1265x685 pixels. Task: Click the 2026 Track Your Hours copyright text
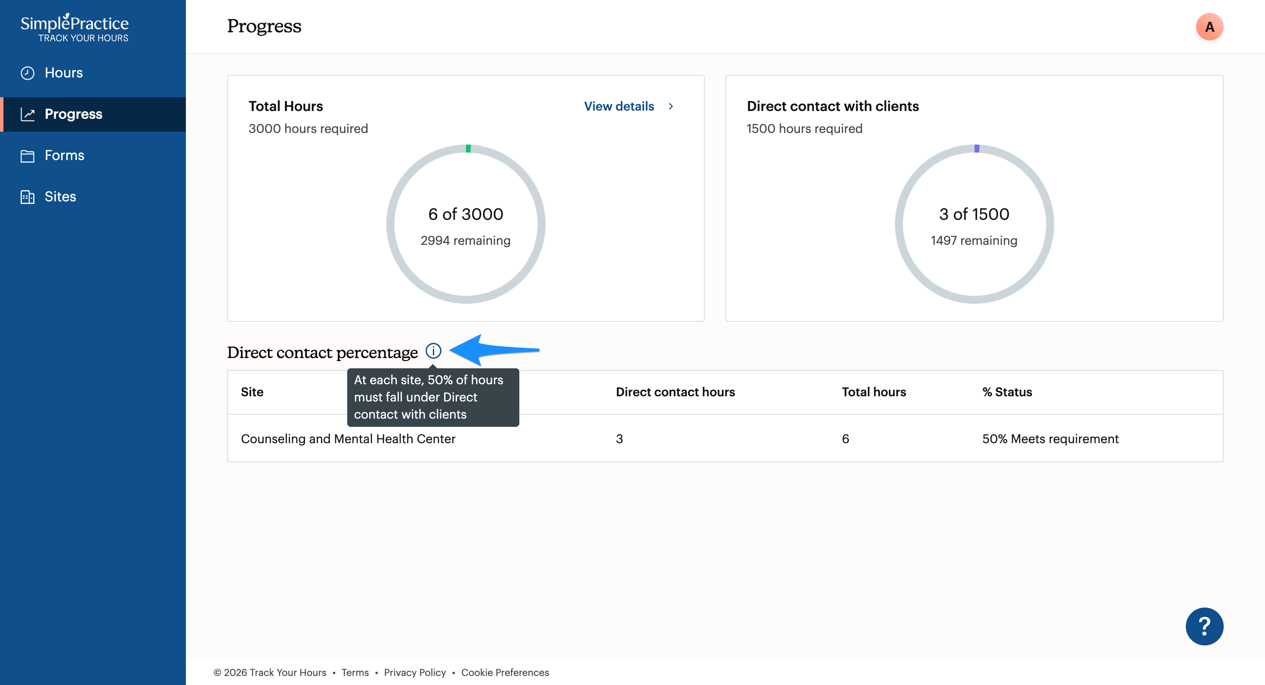(x=270, y=672)
